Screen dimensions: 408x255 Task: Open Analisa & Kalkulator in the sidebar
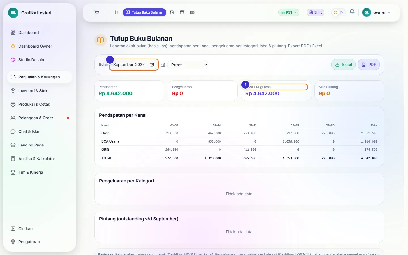[x=40, y=159]
